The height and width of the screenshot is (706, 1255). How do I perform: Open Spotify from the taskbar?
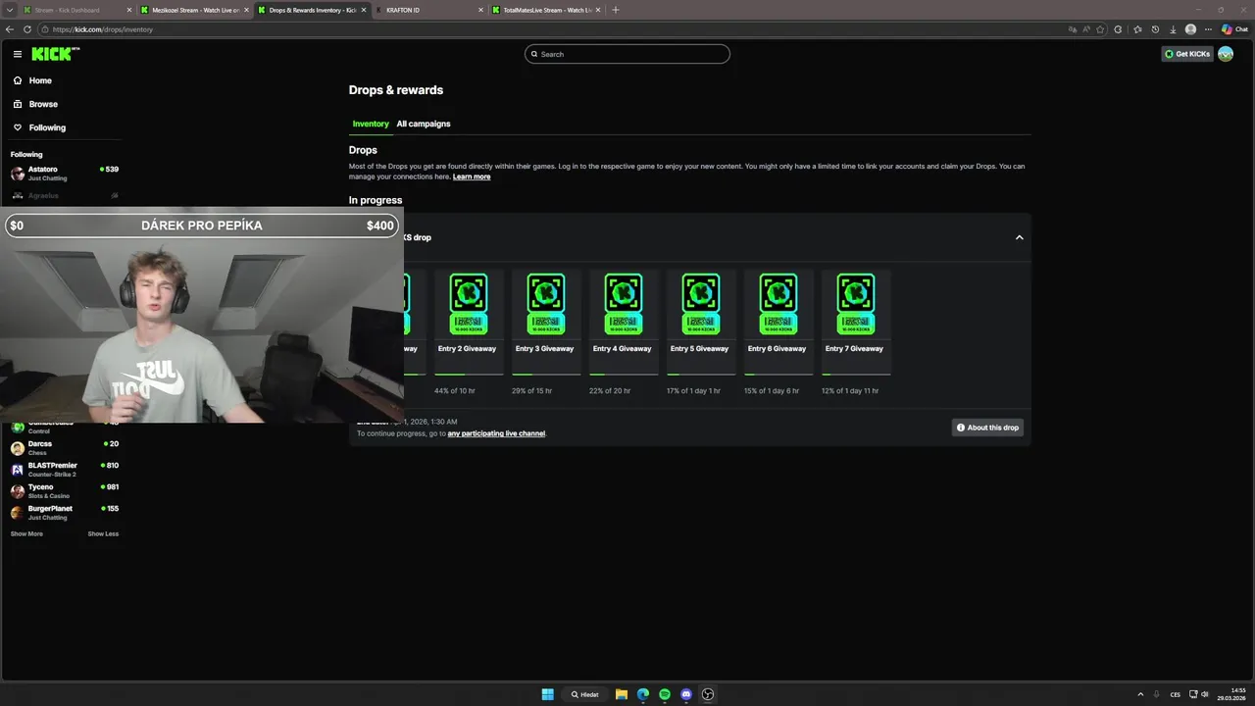(664, 694)
